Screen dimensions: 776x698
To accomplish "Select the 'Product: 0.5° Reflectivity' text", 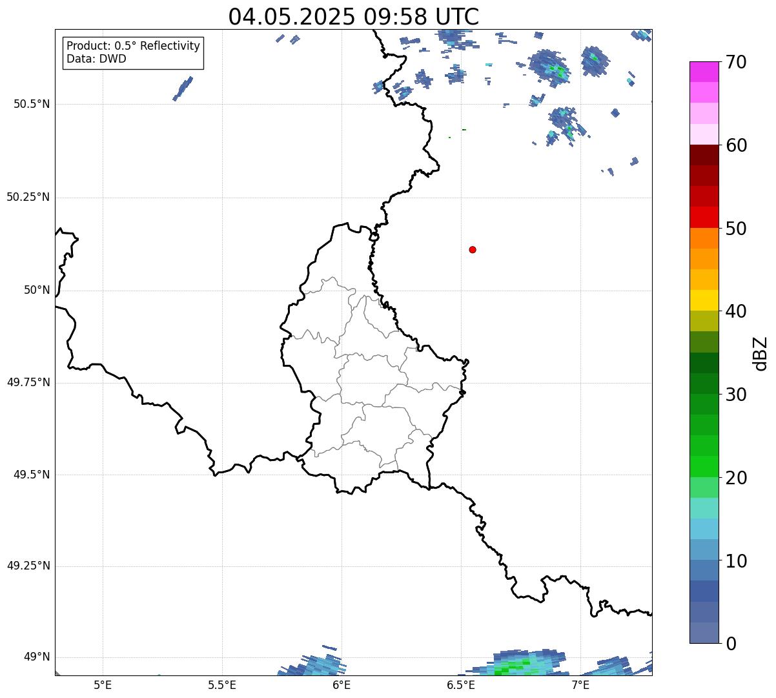I will [133, 46].
